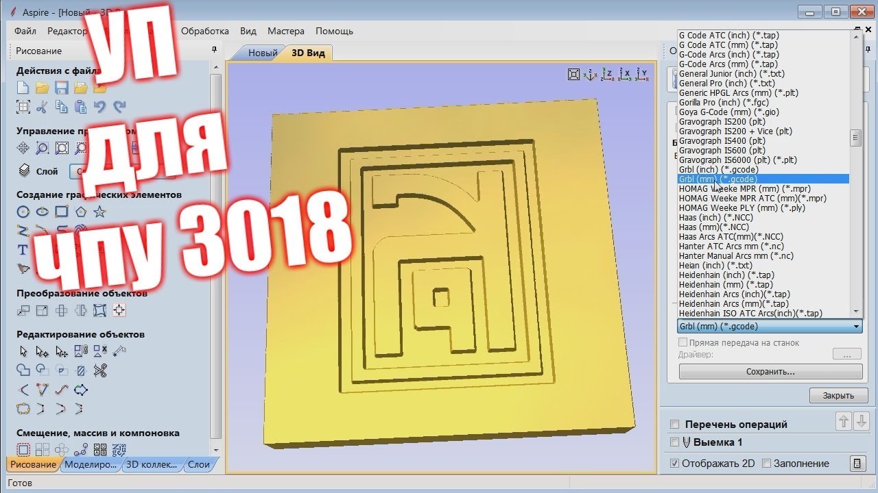Select the draw star tool
This screenshot has height=493, width=878.
click(x=99, y=212)
